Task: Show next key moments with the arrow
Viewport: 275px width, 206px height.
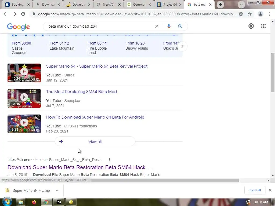Action: 182,46
